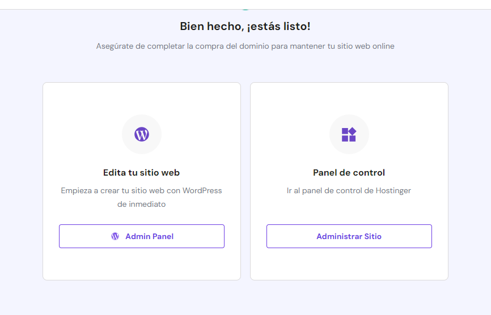The image size is (491, 315).
Task: Click the empty bottom area of the WordPress card
Action: point(142,264)
